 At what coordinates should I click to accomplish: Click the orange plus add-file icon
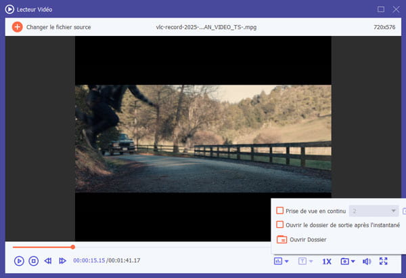click(17, 27)
